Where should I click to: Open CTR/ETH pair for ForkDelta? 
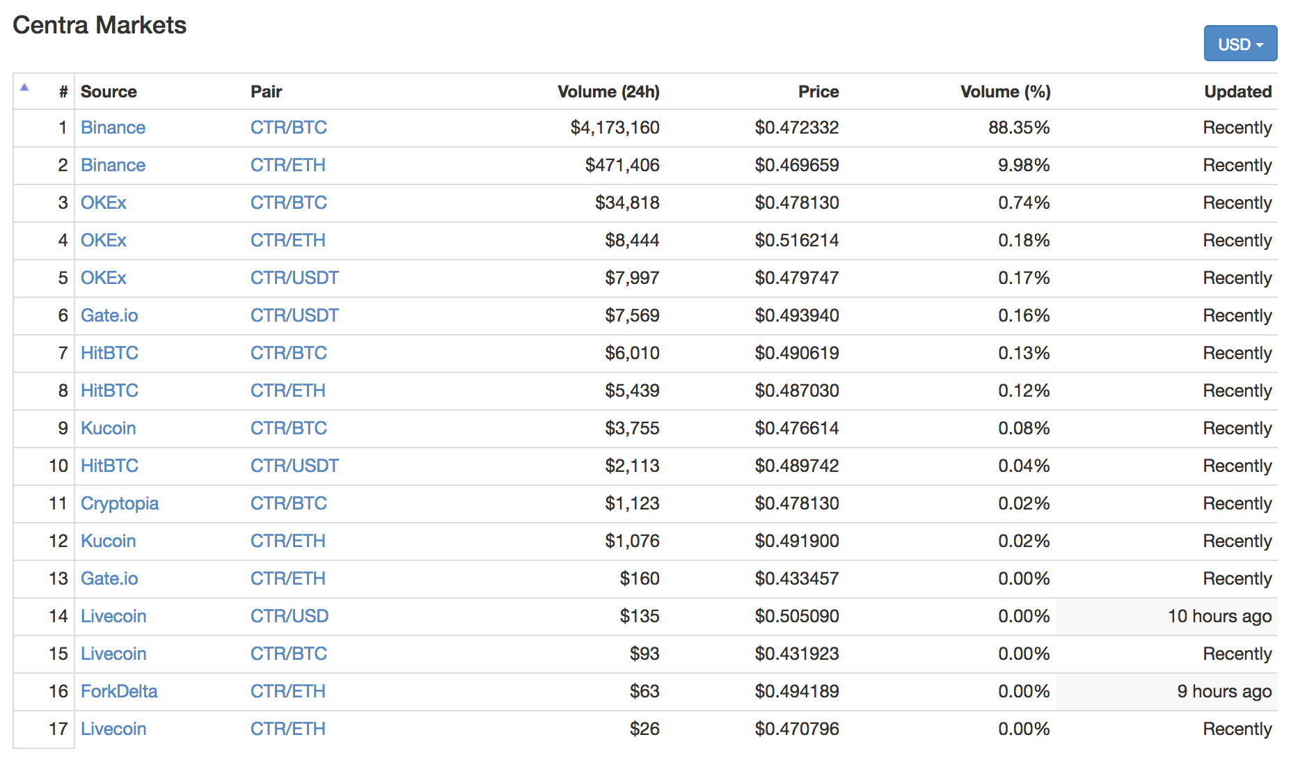[x=287, y=691]
